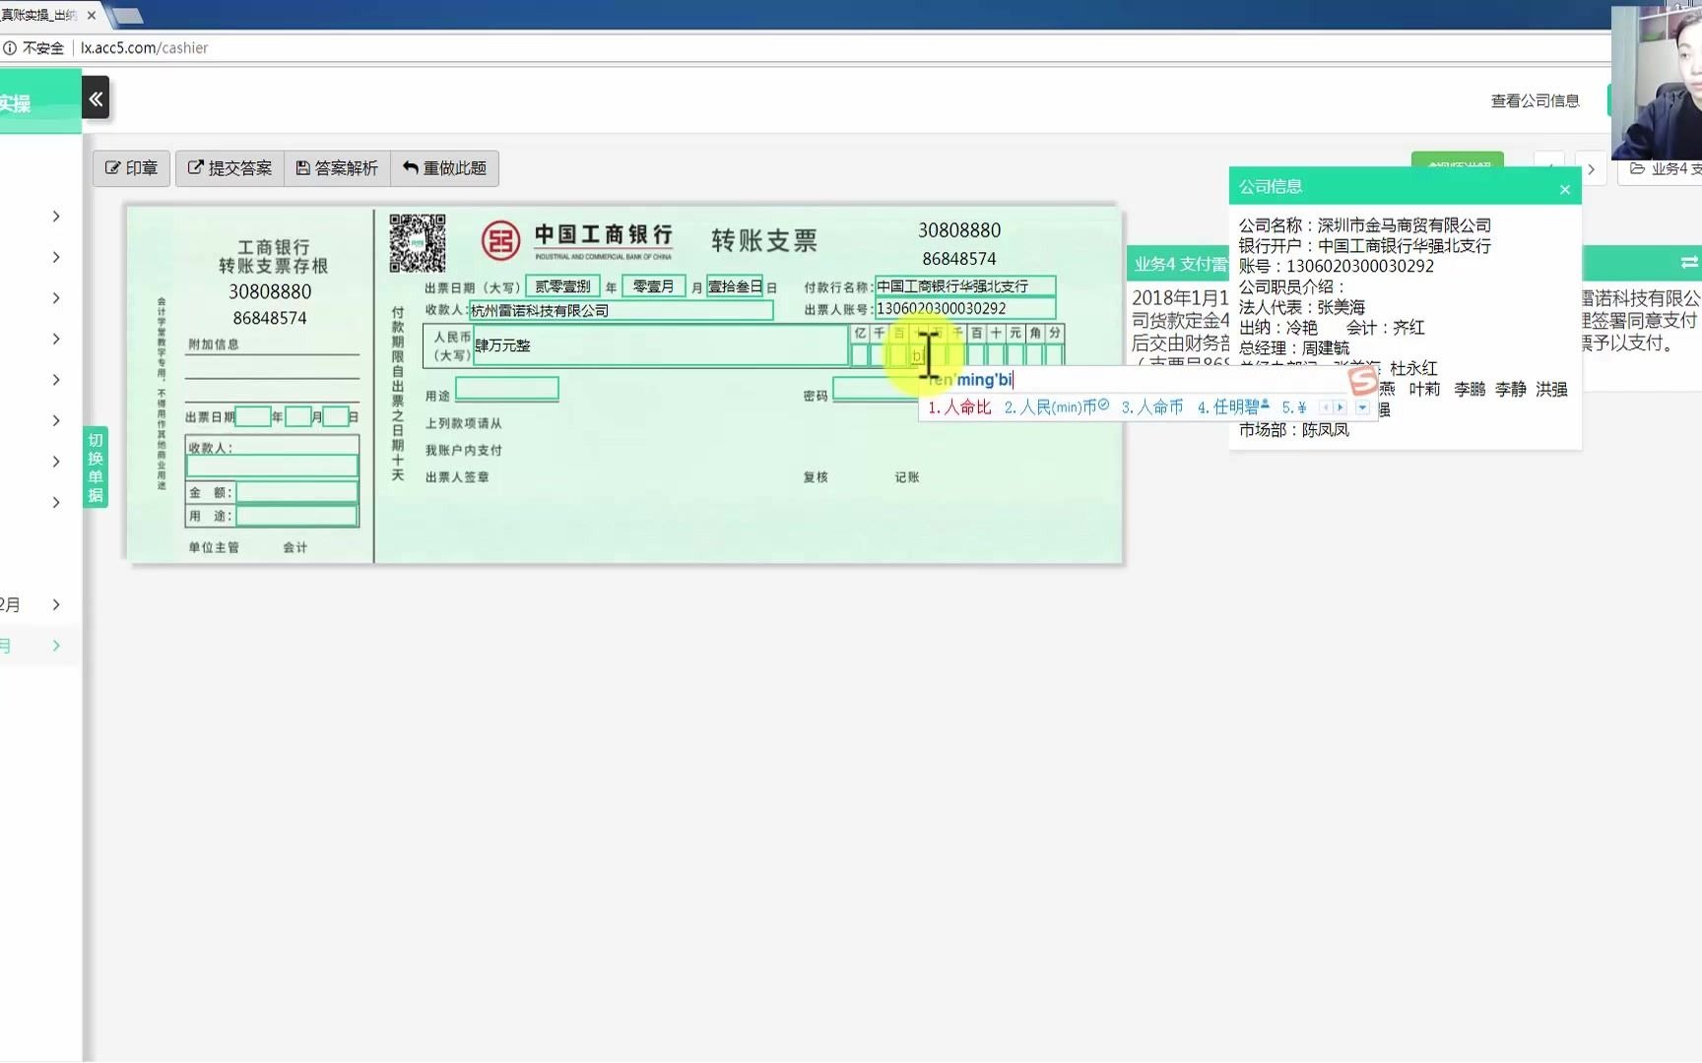
Task: Click the 元 digit cell in amount grid
Action: [x=1015, y=354]
